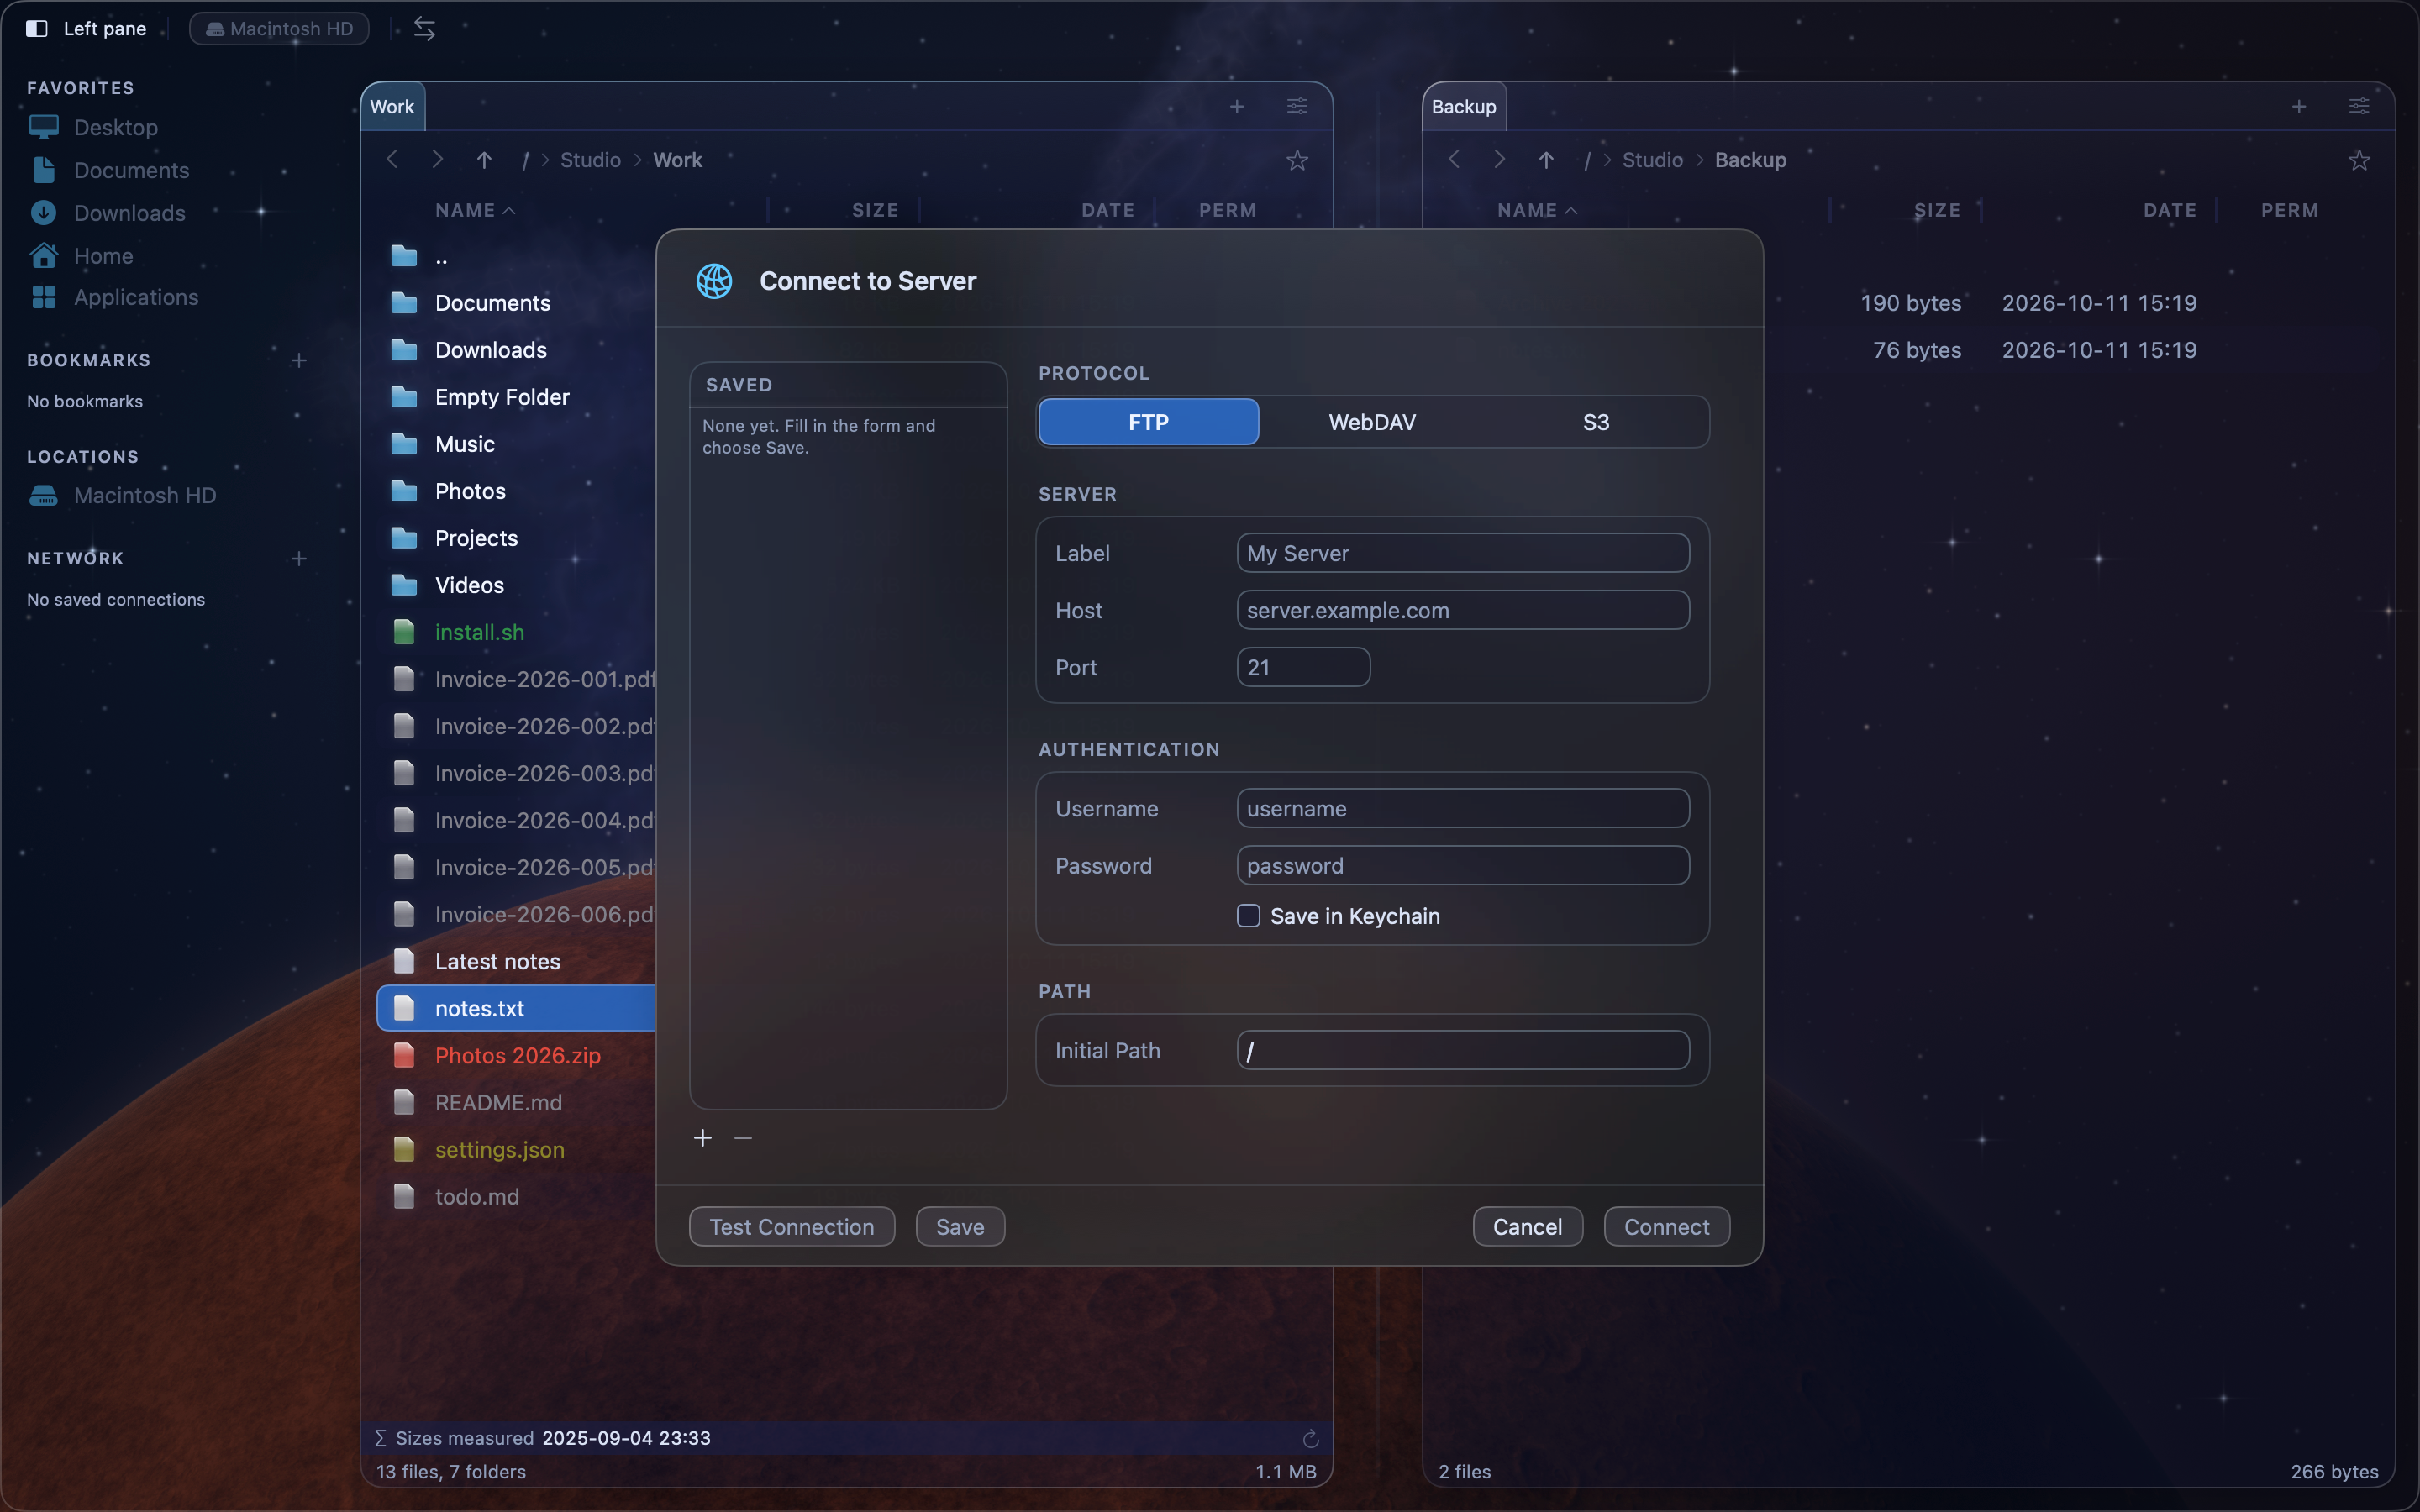Add a saved connection with the plus icon
Screen dimensions: 2420x1512
coord(703,1138)
